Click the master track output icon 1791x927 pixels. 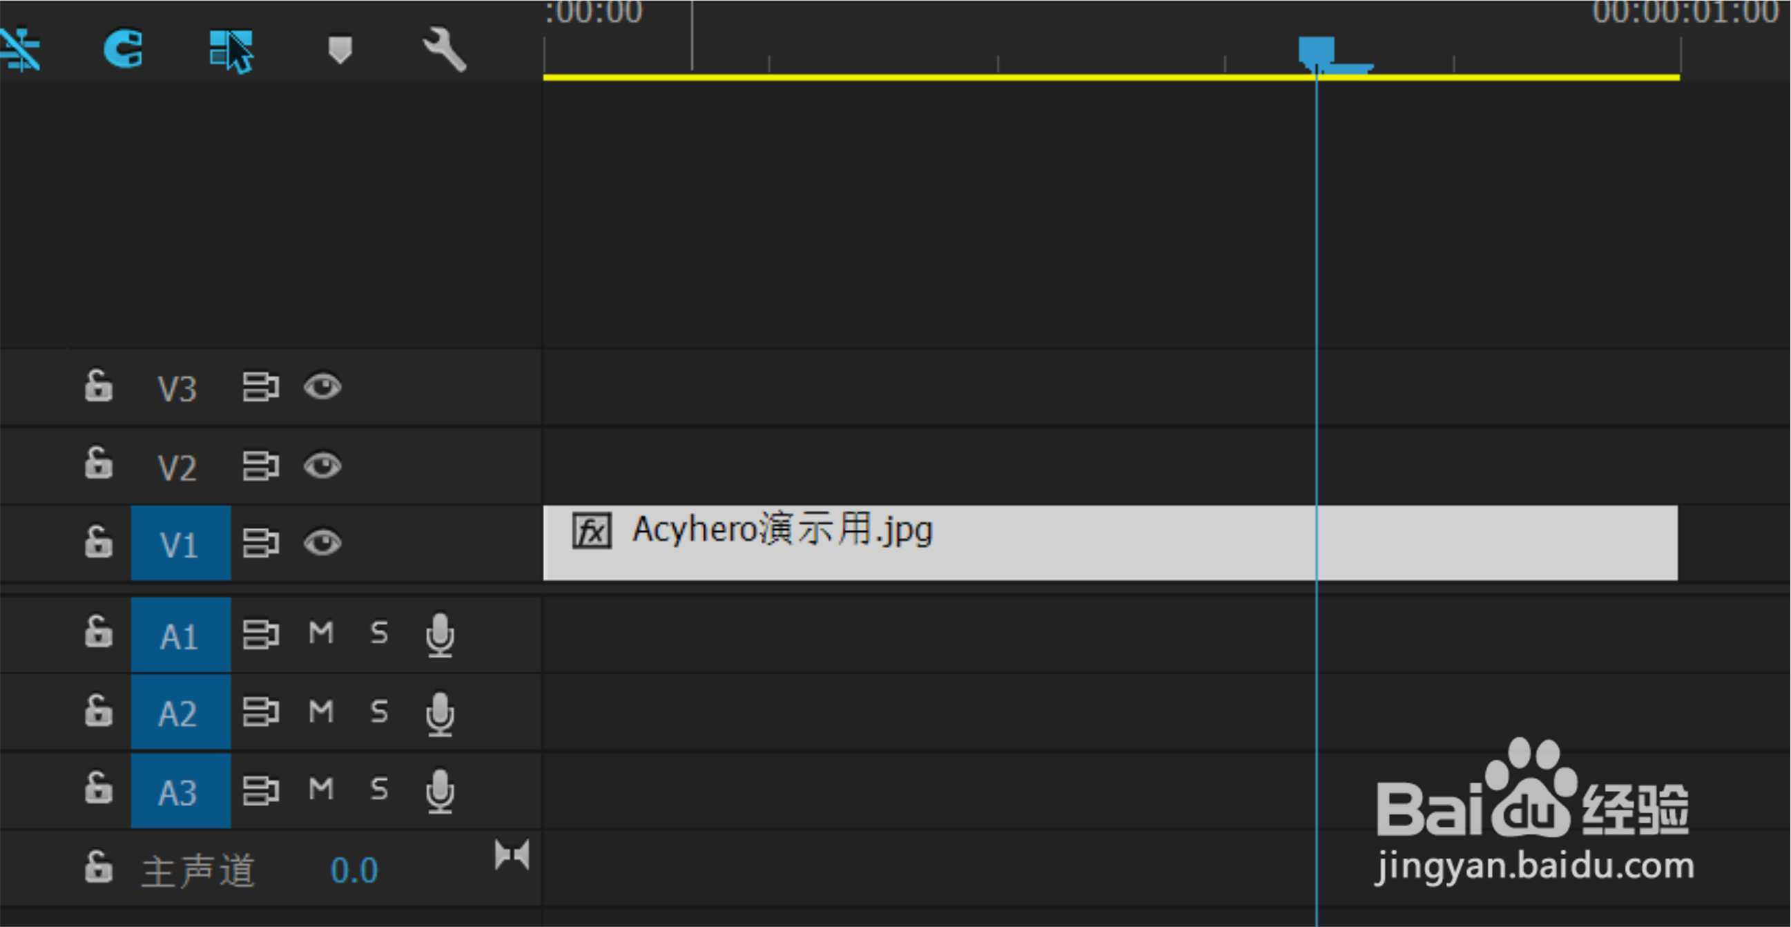coord(512,854)
